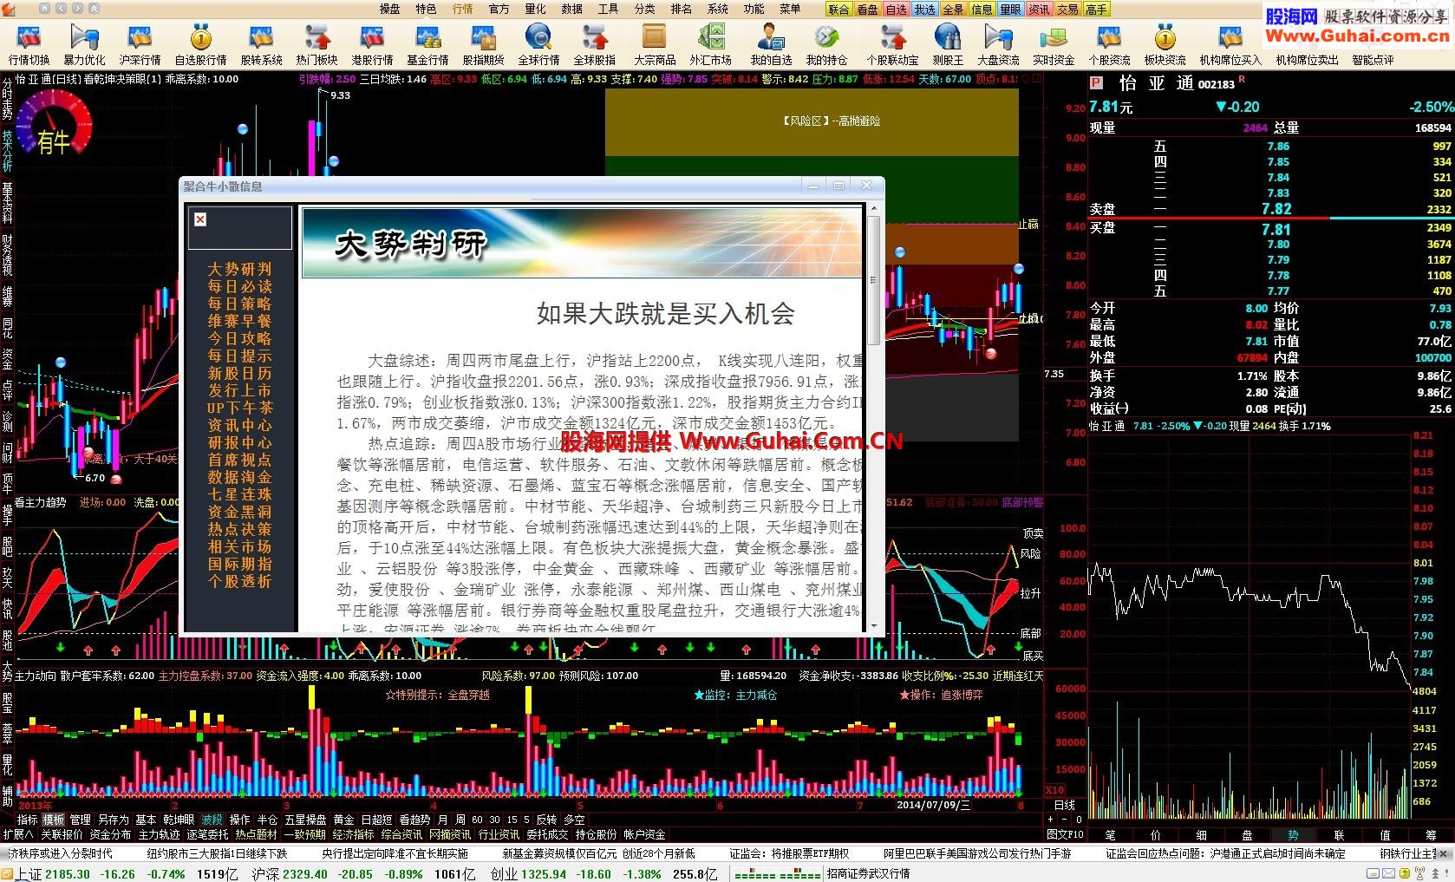Open the 系统 menu
This screenshot has height=882, width=1455.
pos(718,9)
